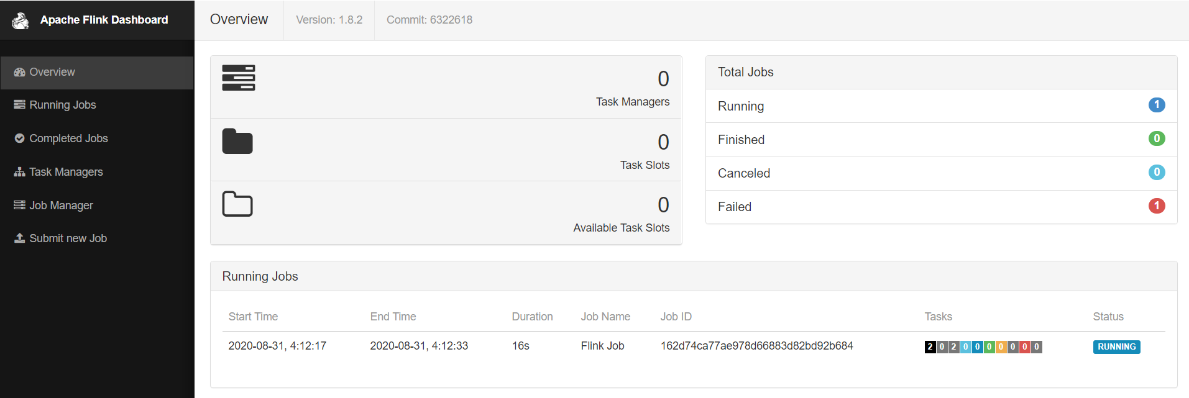Go to Running Jobs in sidebar
Image resolution: width=1189 pixels, height=398 pixels.
62,105
